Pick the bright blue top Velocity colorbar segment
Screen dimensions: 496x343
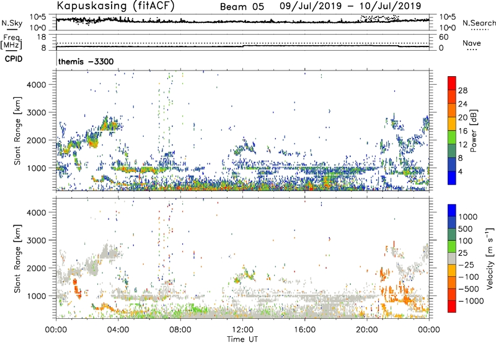tap(452, 211)
